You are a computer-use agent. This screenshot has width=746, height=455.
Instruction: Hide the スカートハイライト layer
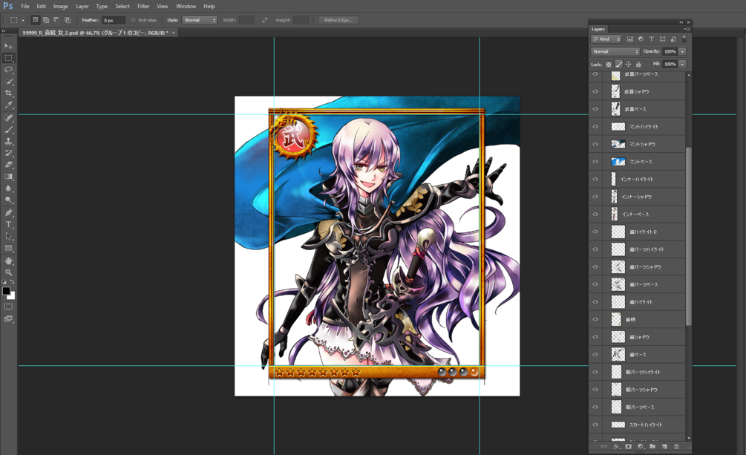(x=595, y=425)
